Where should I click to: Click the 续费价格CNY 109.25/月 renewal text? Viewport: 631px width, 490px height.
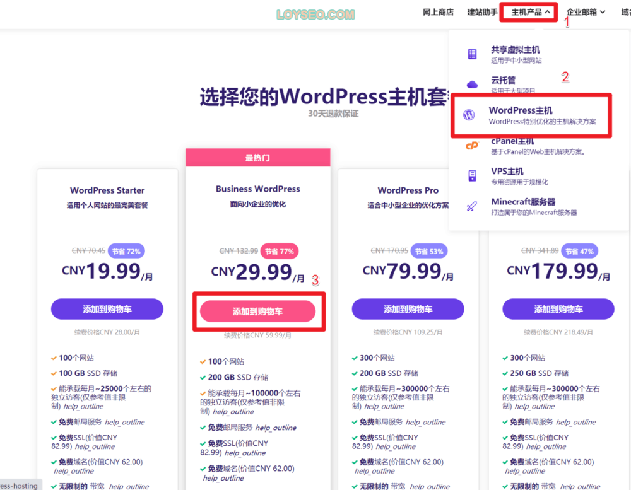(408, 332)
